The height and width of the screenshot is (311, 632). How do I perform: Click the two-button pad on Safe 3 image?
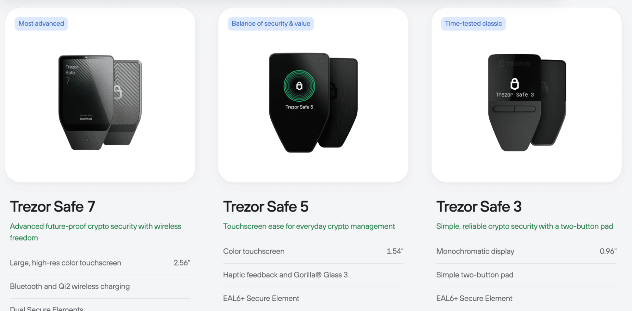[x=514, y=109]
